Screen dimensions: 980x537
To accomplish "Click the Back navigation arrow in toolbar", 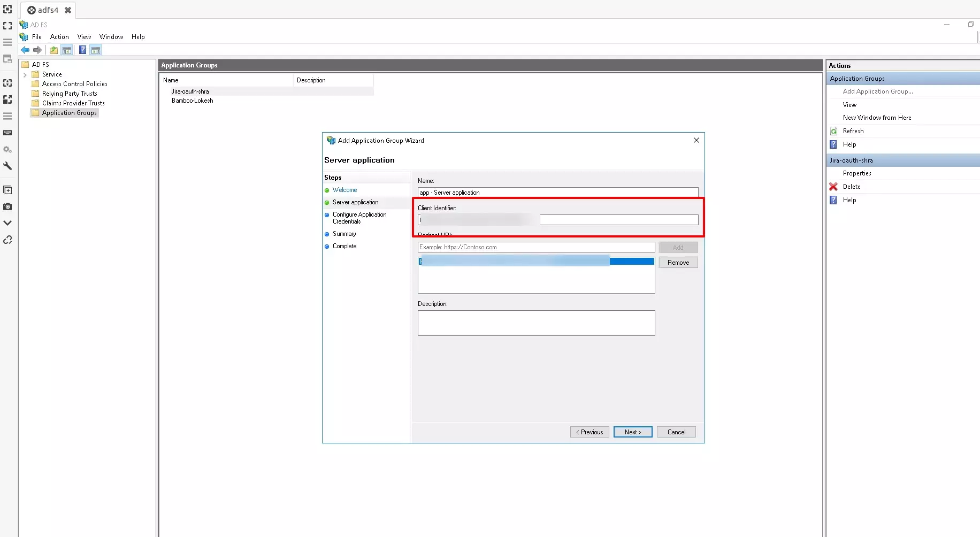I will tap(25, 50).
